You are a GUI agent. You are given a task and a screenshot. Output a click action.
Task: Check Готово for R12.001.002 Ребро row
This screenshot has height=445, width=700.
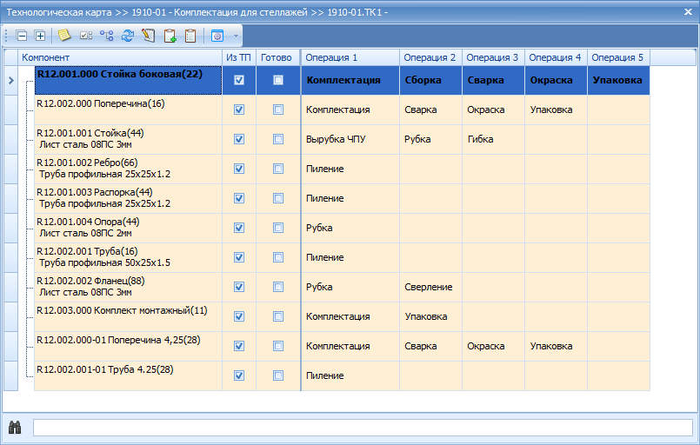tap(278, 169)
